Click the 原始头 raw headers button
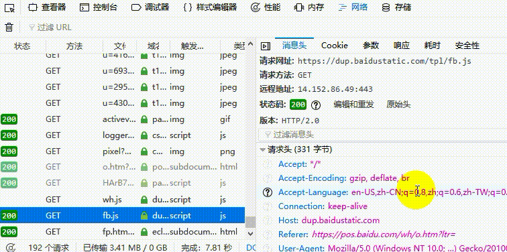 (398, 105)
